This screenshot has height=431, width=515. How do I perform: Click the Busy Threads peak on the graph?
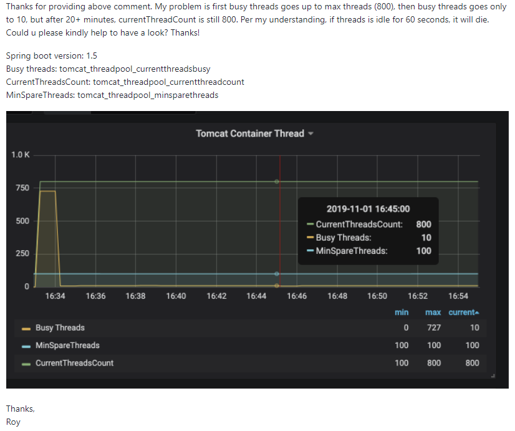pyautogui.click(x=47, y=191)
